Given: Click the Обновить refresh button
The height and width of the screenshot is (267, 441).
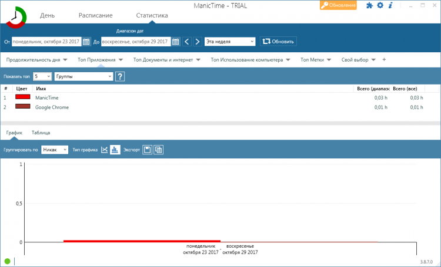Looking at the screenshot, I should pyautogui.click(x=278, y=42).
